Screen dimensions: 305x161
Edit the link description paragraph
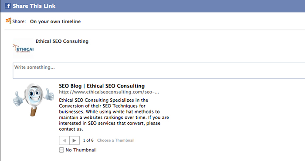114,114
